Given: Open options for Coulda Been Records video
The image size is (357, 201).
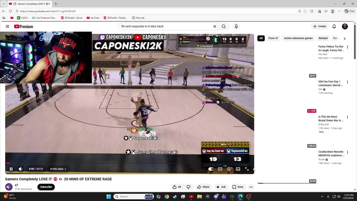Looking at the screenshot, I should tap(348, 152).
